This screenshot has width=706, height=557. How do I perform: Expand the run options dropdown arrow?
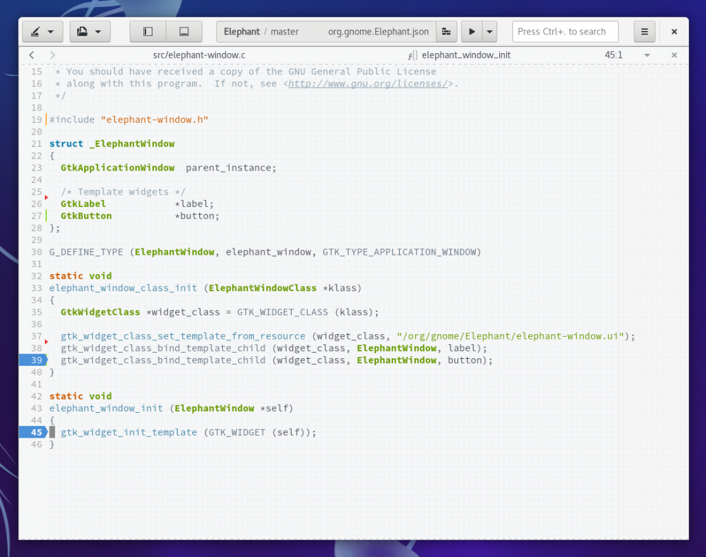490,32
